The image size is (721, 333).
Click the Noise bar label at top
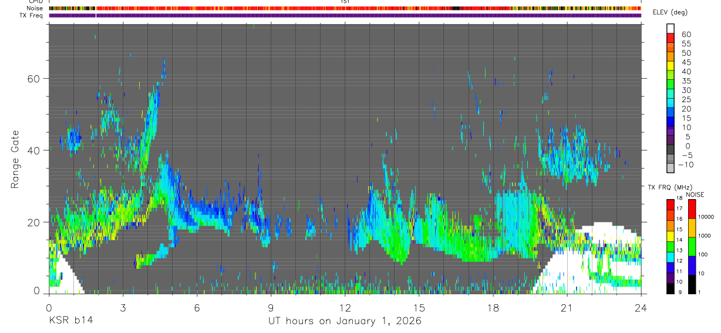click(36, 8)
